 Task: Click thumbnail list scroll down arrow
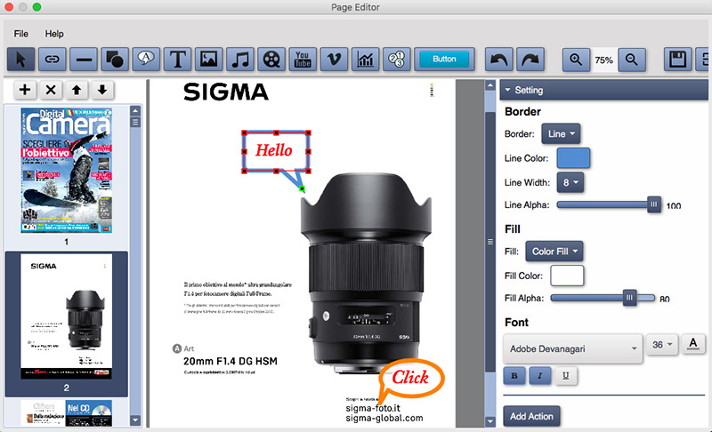point(135,420)
